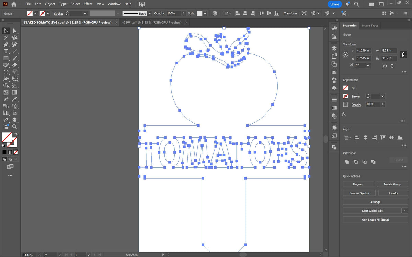
Task: Reset default fill and stroke colors
Action: [4, 145]
